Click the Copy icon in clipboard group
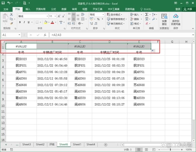This screenshot has width=196, height=152. [x=11, y=19]
